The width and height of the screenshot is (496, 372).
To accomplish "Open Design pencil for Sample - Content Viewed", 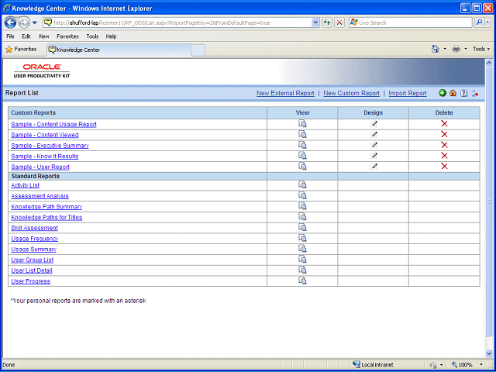I will 374,134.
